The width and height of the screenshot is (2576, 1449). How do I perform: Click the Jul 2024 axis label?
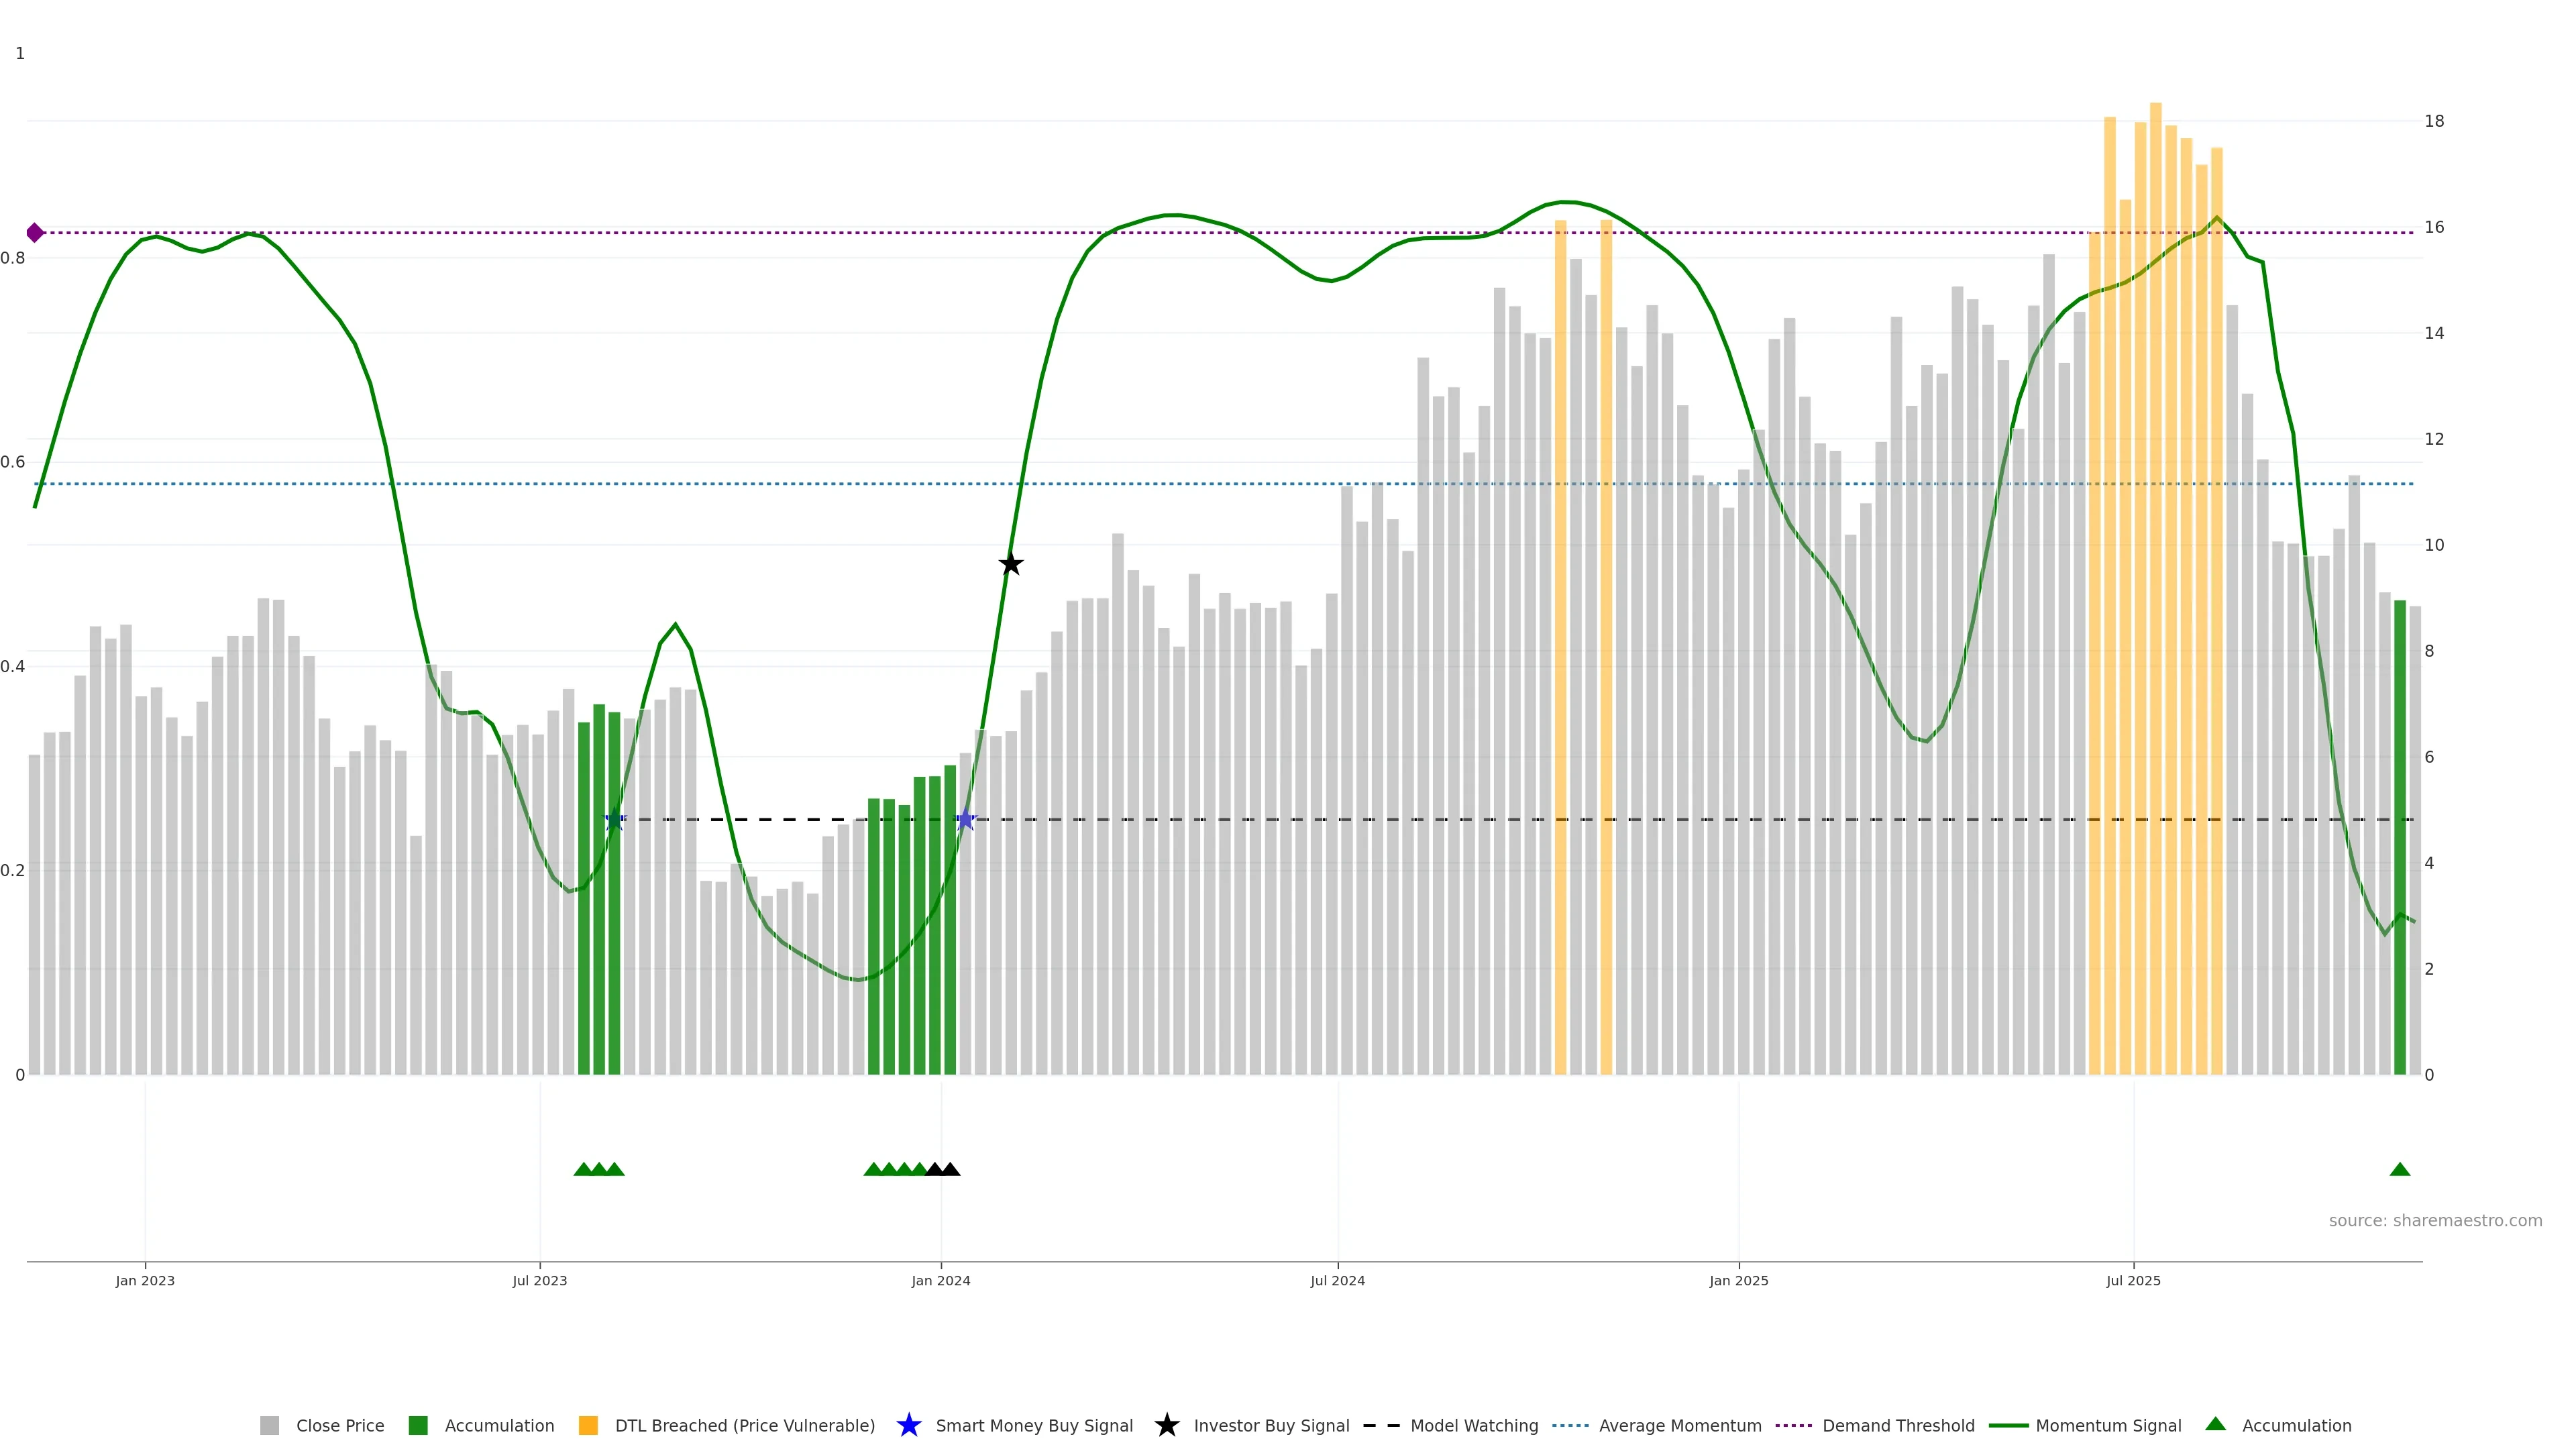[x=1337, y=1280]
